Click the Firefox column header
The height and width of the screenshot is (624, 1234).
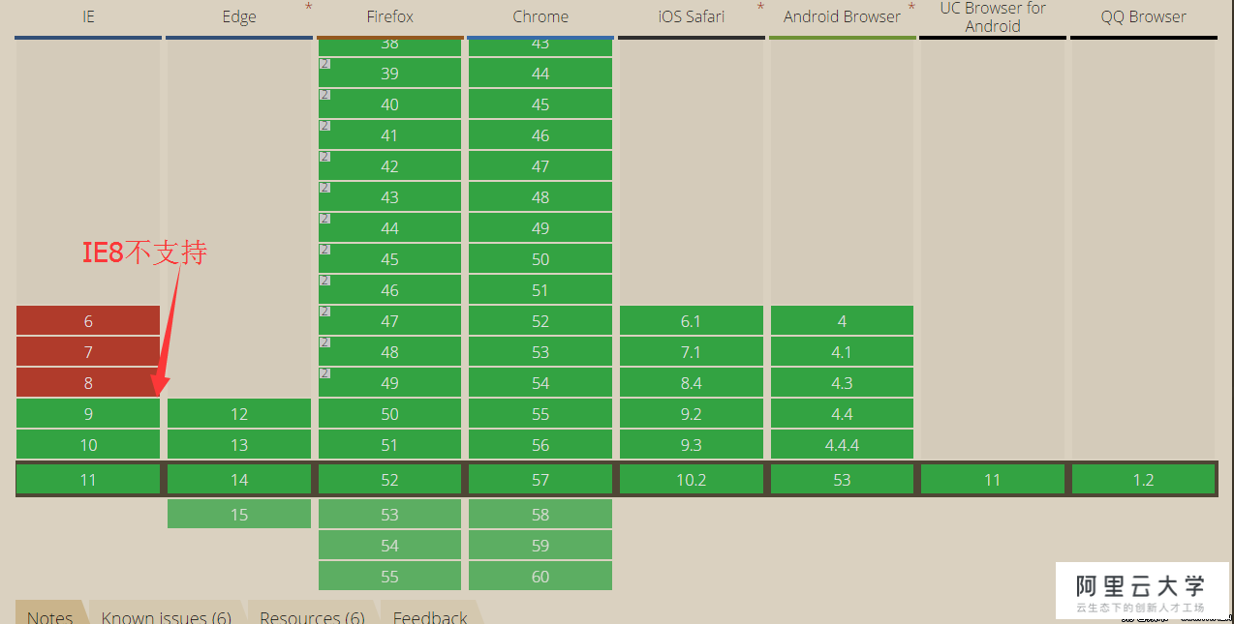(x=389, y=17)
